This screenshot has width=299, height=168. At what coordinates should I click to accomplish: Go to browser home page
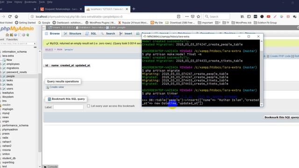click(16, 17)
